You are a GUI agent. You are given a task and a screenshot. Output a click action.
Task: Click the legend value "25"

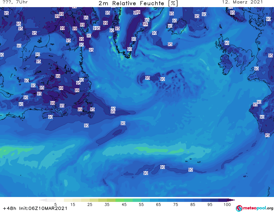point(90,205)
